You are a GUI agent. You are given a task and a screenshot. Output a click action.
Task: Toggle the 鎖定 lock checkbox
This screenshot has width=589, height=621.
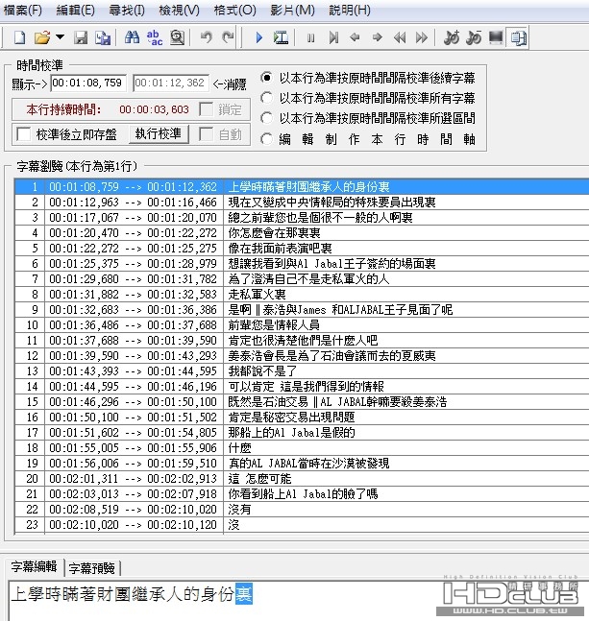[x=207, y=109]
